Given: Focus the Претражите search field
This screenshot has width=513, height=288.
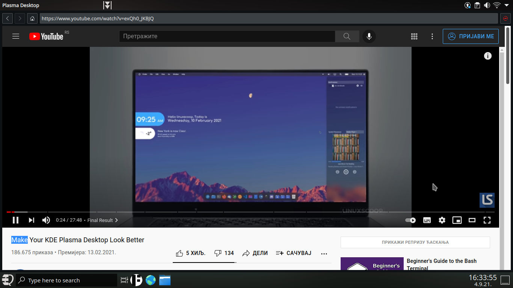Looking at the screenshot, I should (227, 36).
